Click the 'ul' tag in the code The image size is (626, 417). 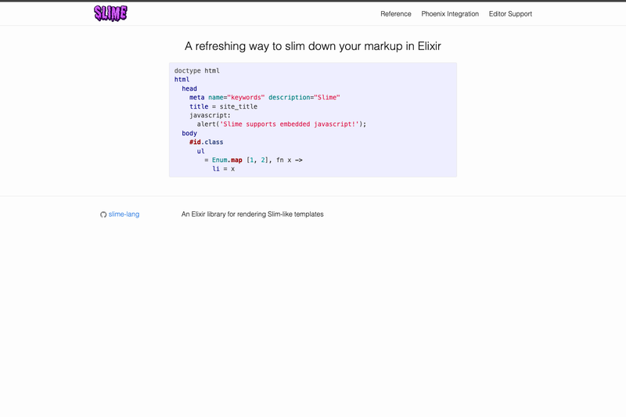(x=200, y=151)
